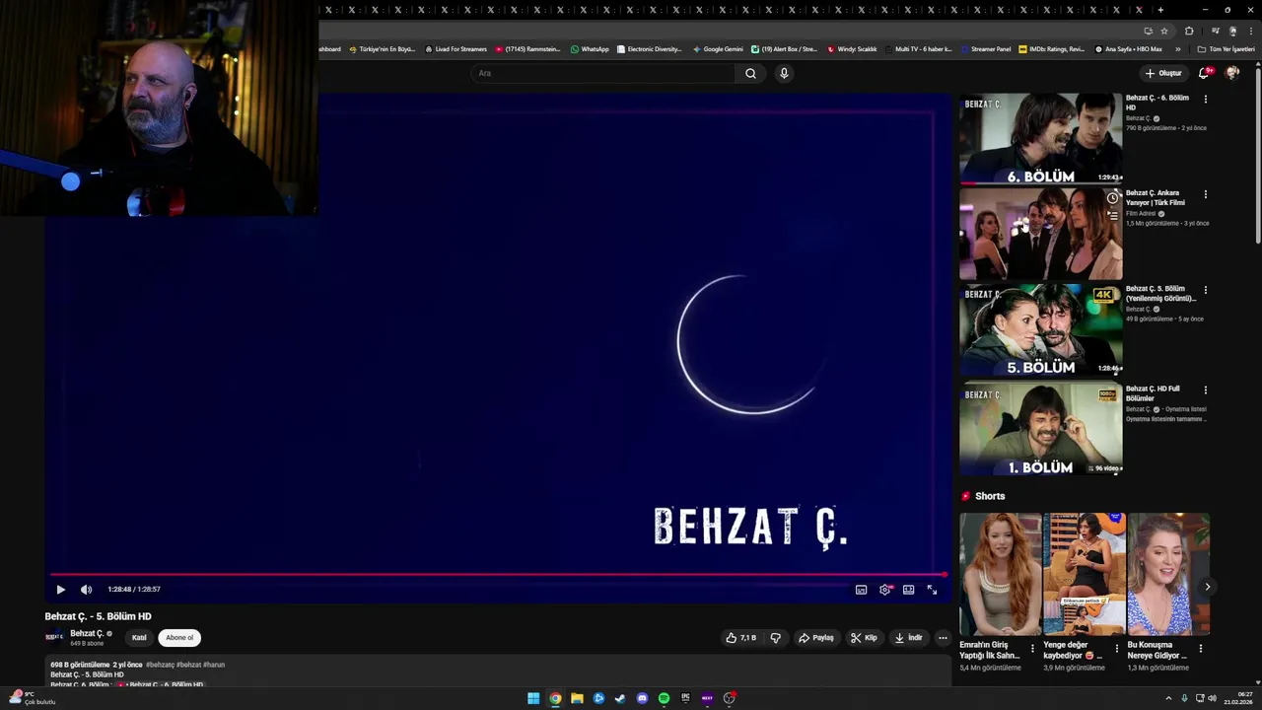This screenshot has height=710, width=1262.
Task: Open the video player settings gear
Action: [x=885, y=590]
